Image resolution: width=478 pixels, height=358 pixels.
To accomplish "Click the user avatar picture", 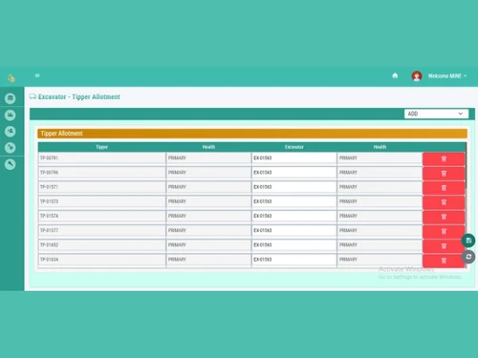I will tap(417, 76).
